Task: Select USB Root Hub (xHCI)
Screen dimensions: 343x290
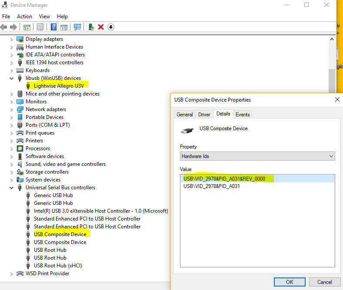Action: coord(58,266)
